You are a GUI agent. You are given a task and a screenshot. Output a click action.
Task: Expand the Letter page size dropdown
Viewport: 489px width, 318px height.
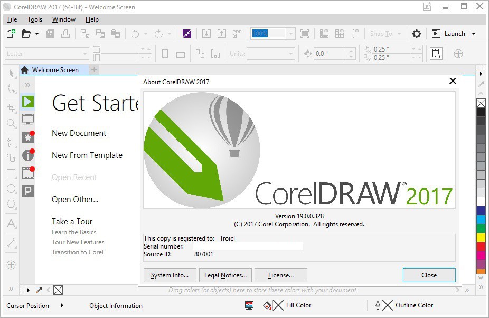point(85,54)
